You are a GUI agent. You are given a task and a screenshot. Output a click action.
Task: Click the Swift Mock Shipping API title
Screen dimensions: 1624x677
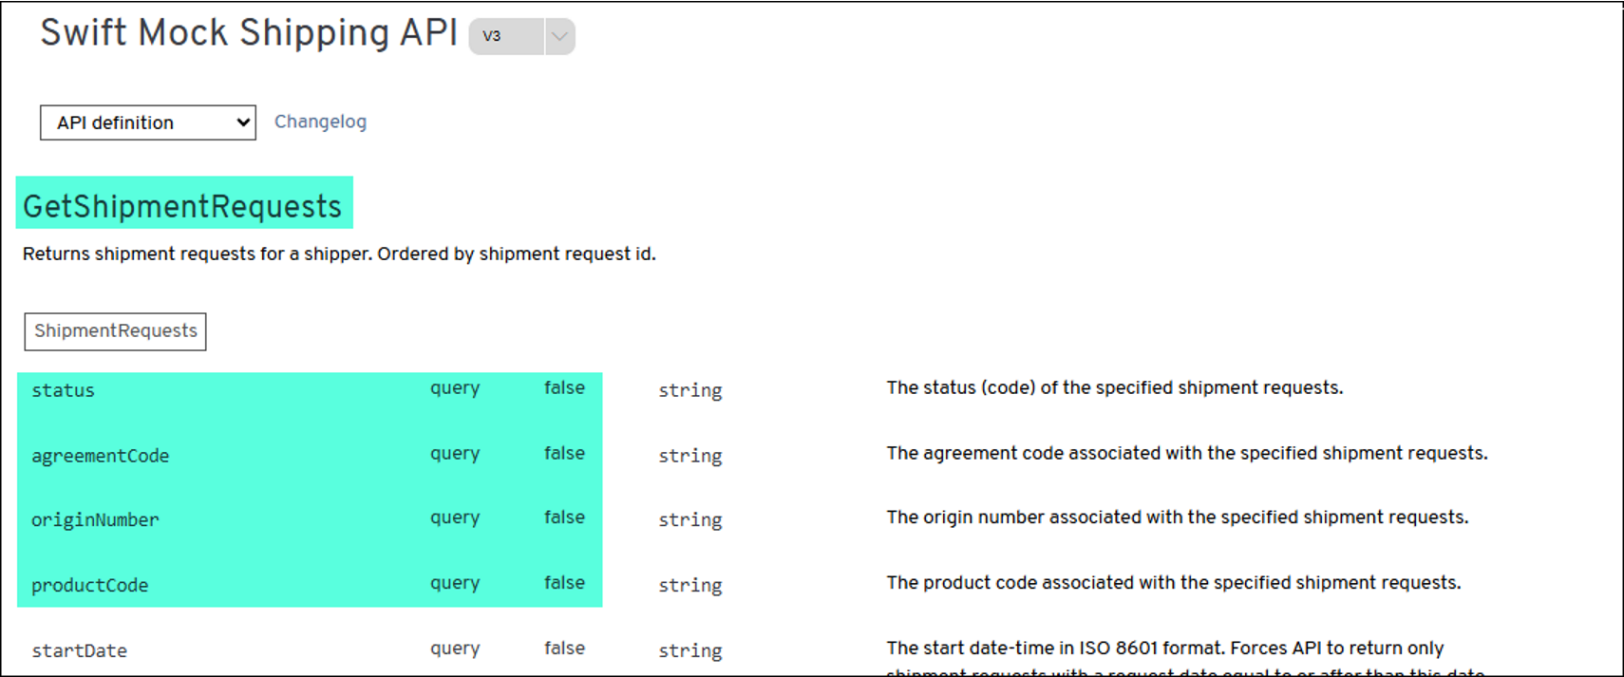click(x=249, y=33)
